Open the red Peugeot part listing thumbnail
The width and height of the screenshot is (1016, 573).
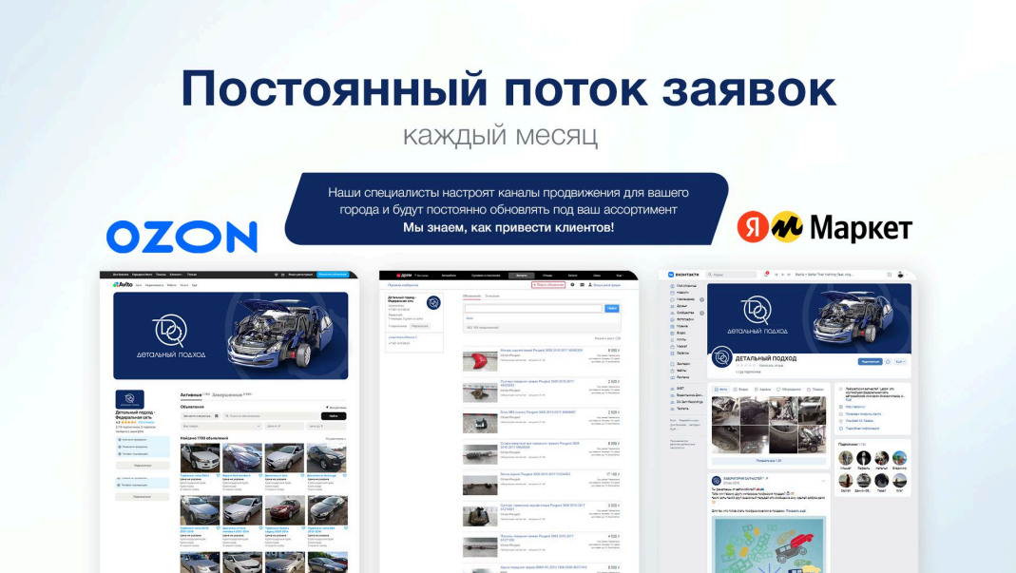479,360
